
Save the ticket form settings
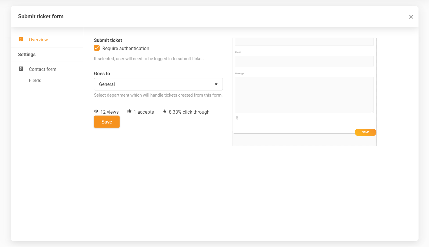107,122
